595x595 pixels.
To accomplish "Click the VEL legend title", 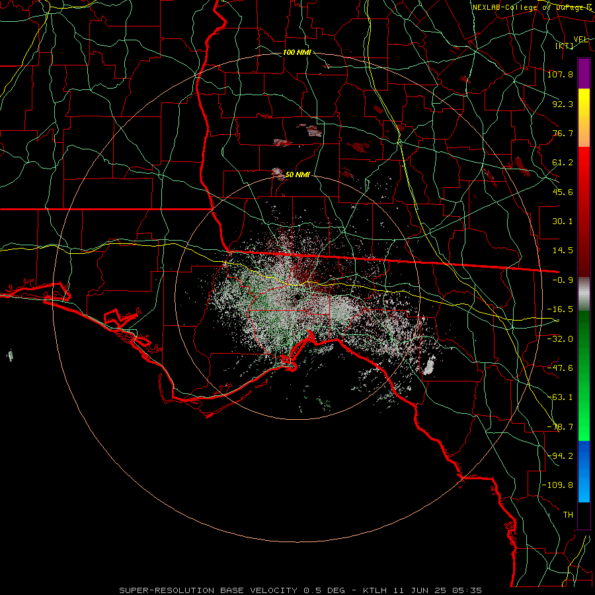I will tap(580, 40).
